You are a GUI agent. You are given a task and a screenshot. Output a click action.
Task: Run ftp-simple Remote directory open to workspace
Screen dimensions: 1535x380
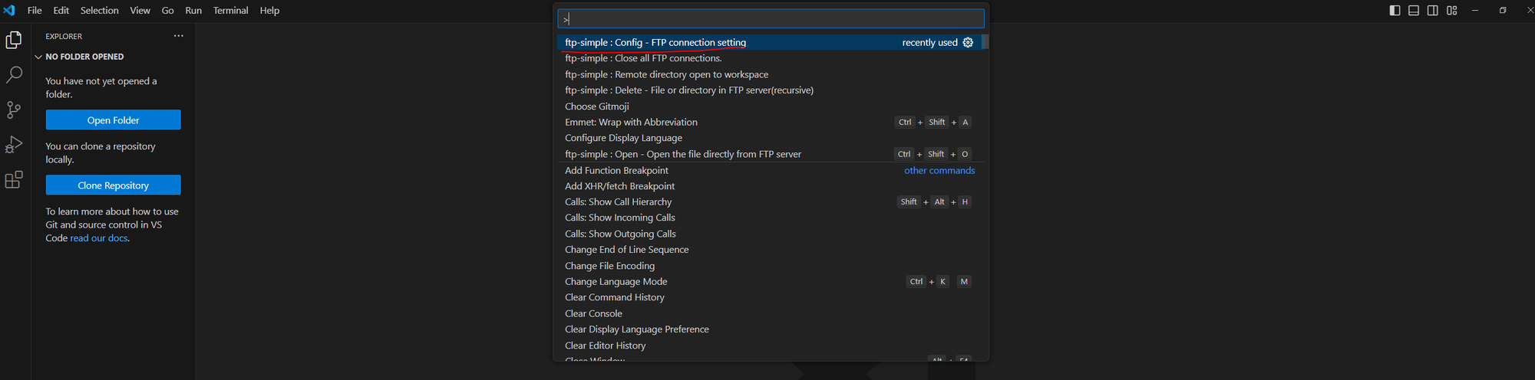(769, 74)
